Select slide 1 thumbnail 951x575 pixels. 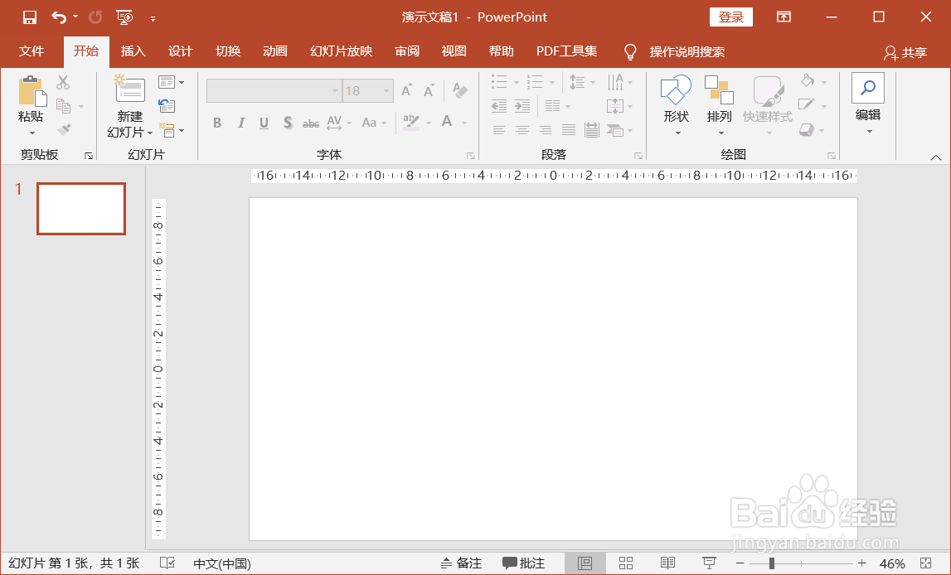tap(81, 209)
